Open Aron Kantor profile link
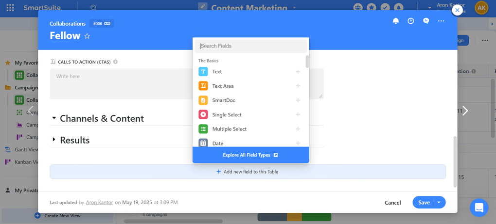 [x=99, y=202]
